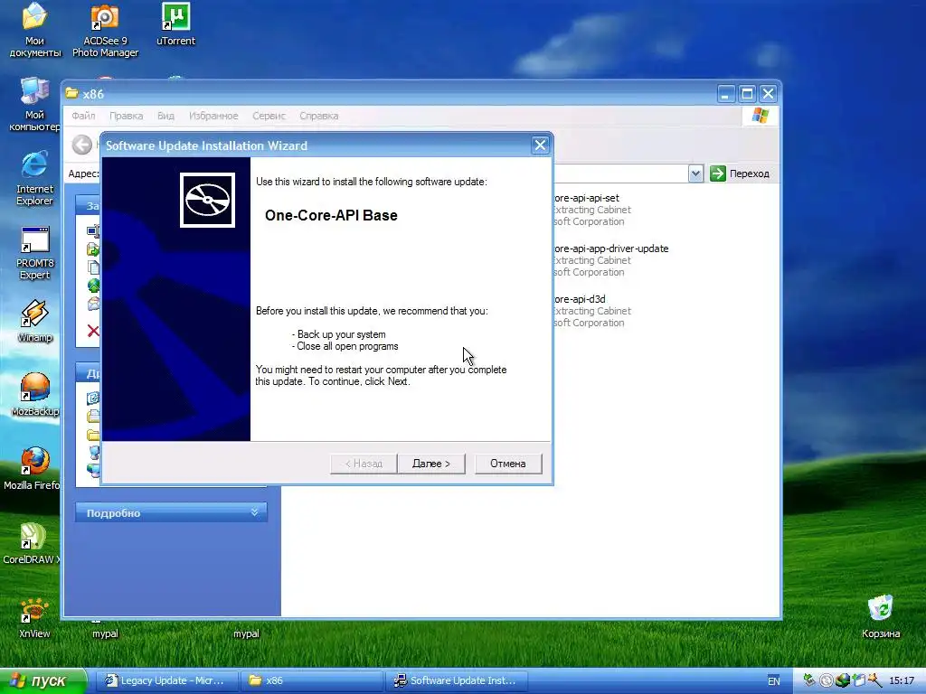Viewport: 926px width, 694px height.
Task: Select the ore-api-app-driver-update file entry
Action: click(x=611, y=260)
